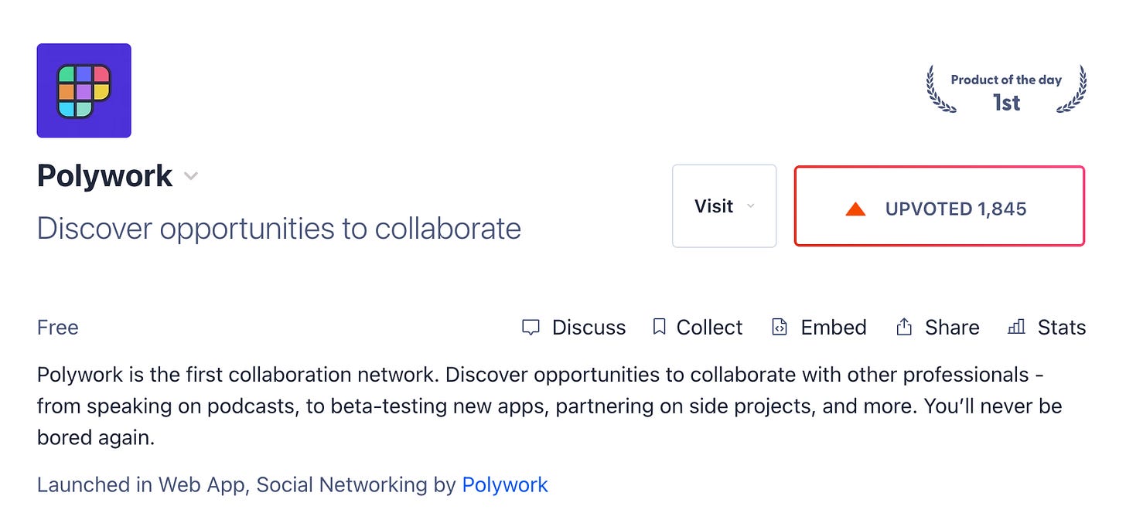This screenshot has height=530, width=1126.
Task: Click the Product of the day laurel badge
Action: click(1005, 89)
